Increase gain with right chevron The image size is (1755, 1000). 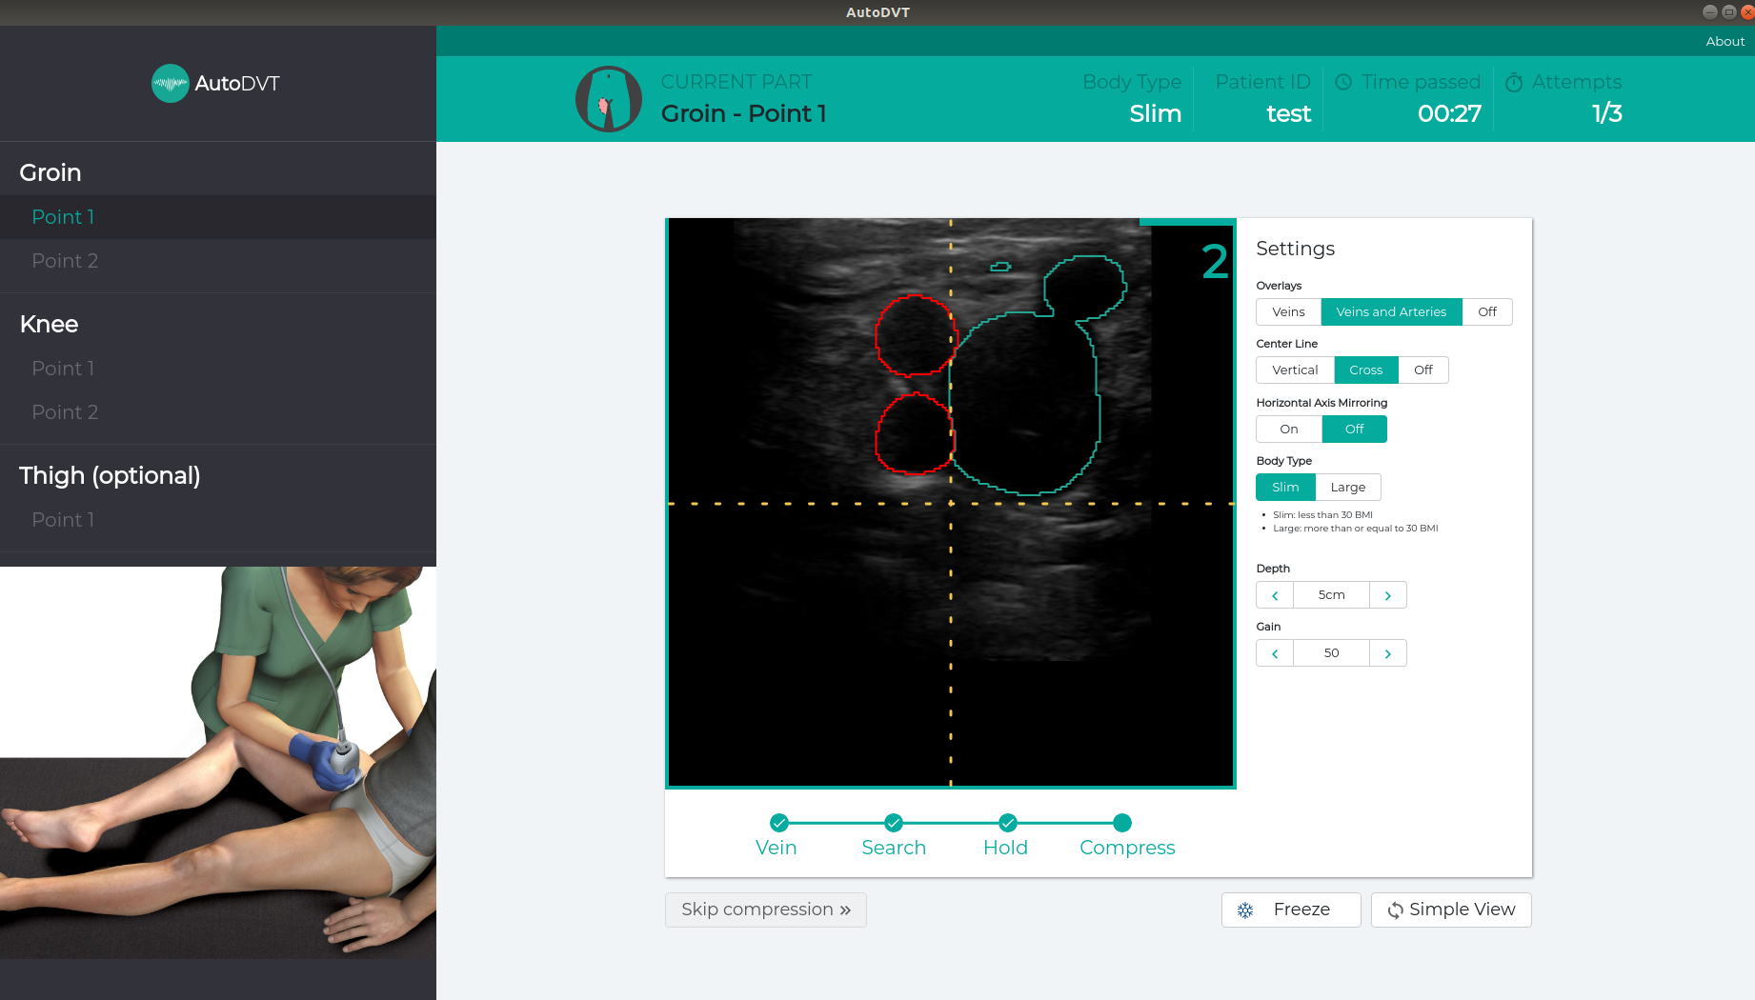pos(1387,653)
